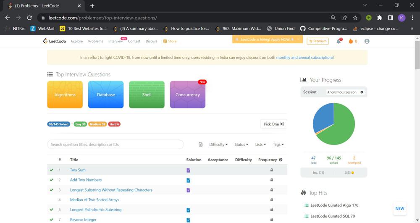Click frequency lock for Median of Two Sorted Arrays

click(272, 199)
